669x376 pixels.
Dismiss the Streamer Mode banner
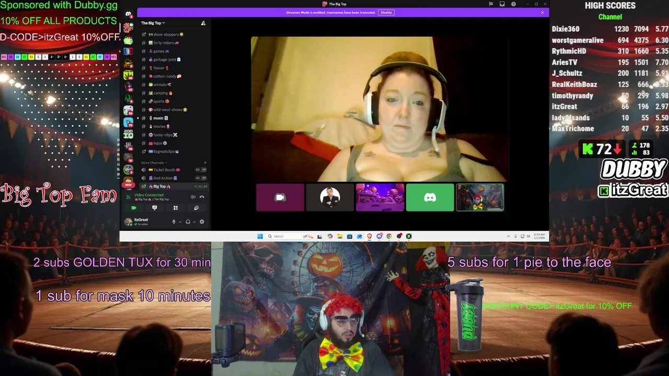click(x=543, y=13)
